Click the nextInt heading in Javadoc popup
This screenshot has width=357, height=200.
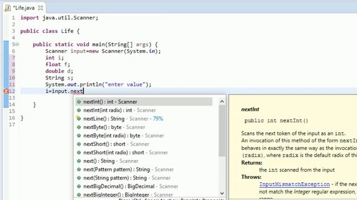coord(250,109)
